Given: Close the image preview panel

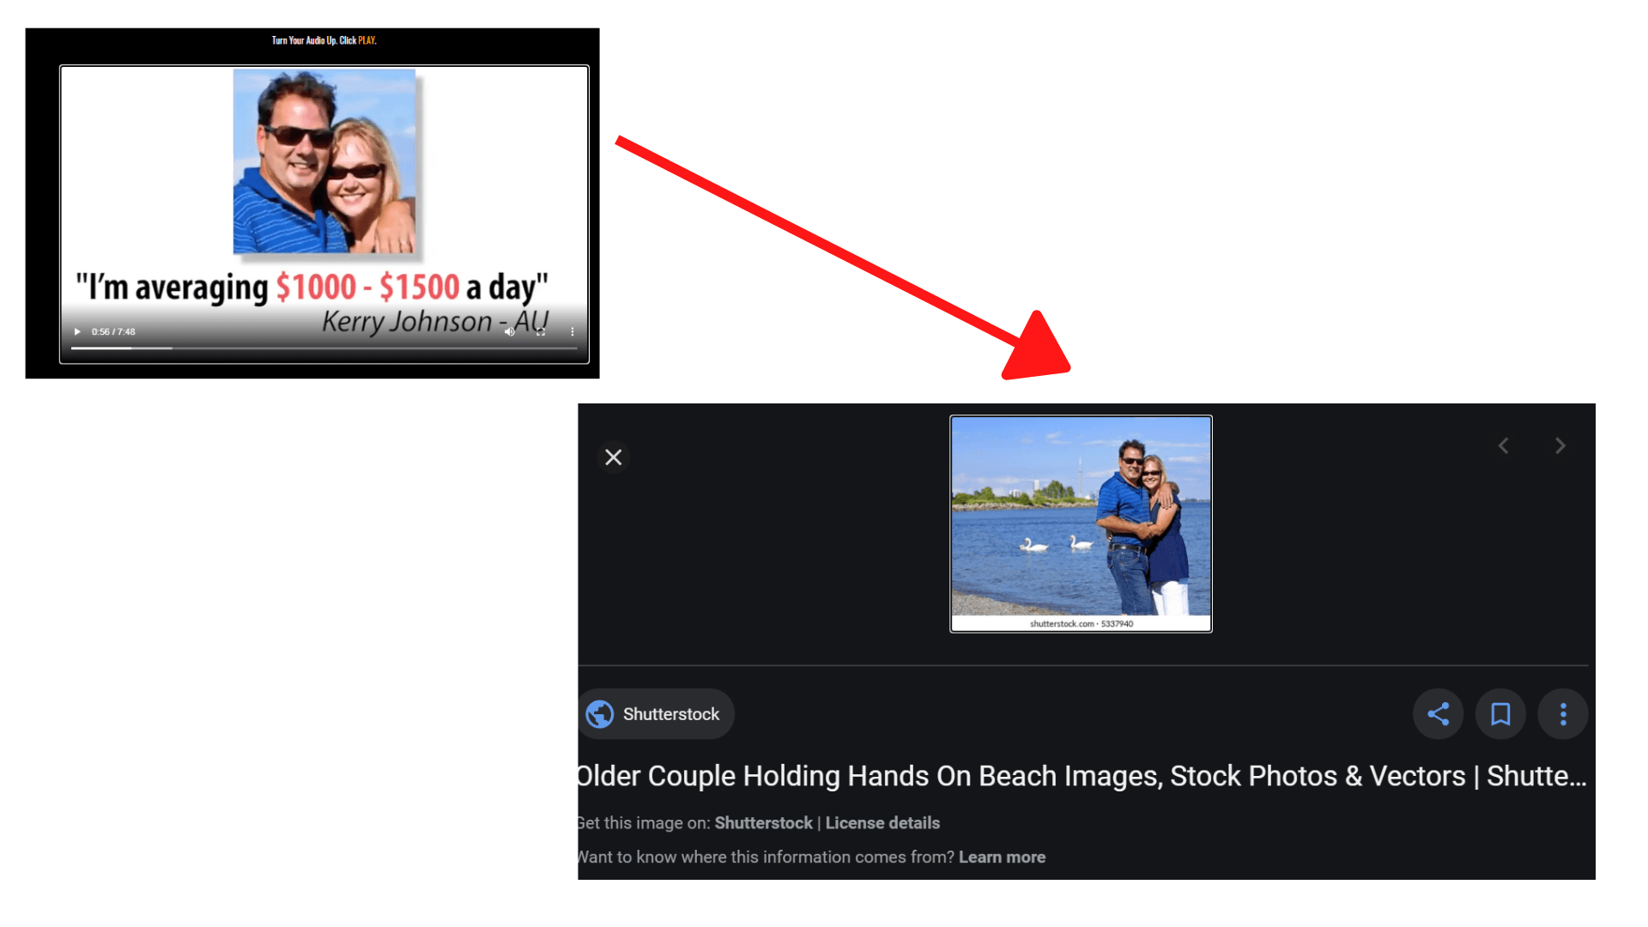Looking at the screenshot, I should point(613,457).
